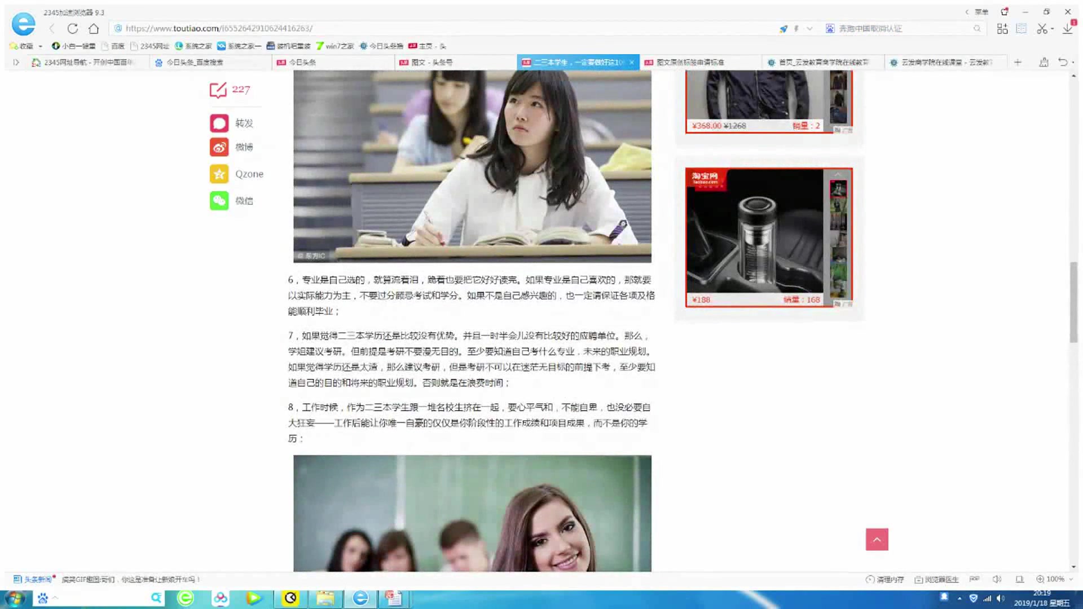Switch to the 首页_云发教育 tab

tap(824, 62)
